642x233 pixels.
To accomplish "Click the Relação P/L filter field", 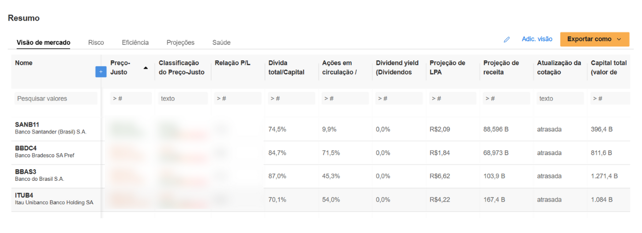I will (238, 98).
